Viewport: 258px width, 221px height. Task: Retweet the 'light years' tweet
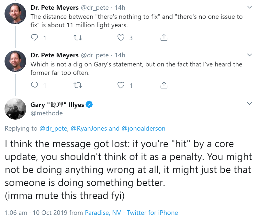[78, 38]
